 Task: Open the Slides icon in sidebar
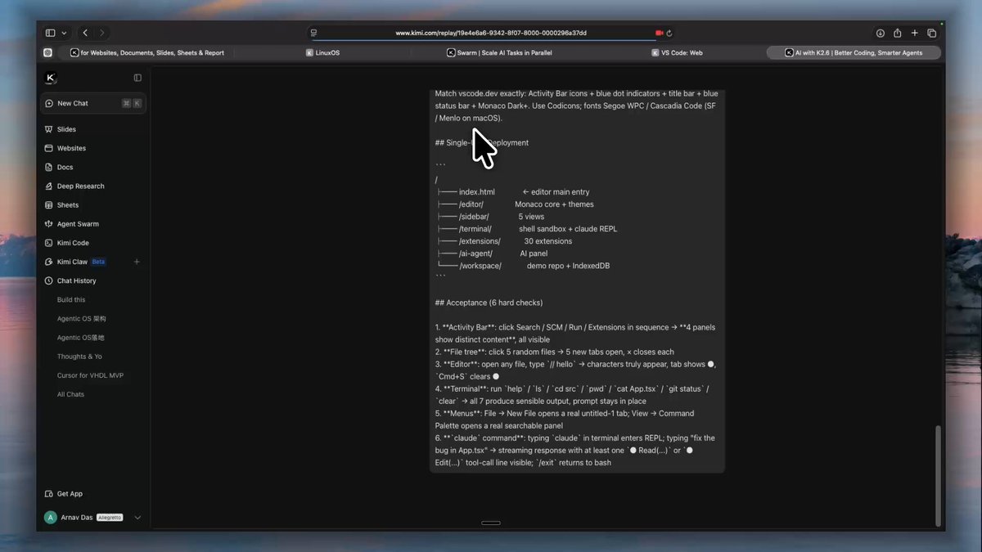pyautogui.click(x=49, y=129)
